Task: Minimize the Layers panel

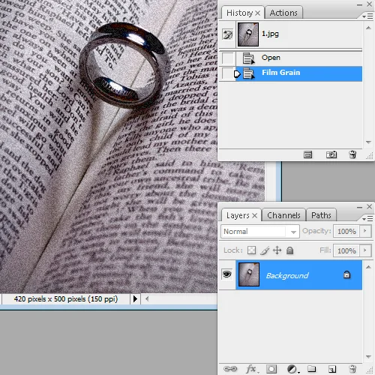Action: coord(359,207)
